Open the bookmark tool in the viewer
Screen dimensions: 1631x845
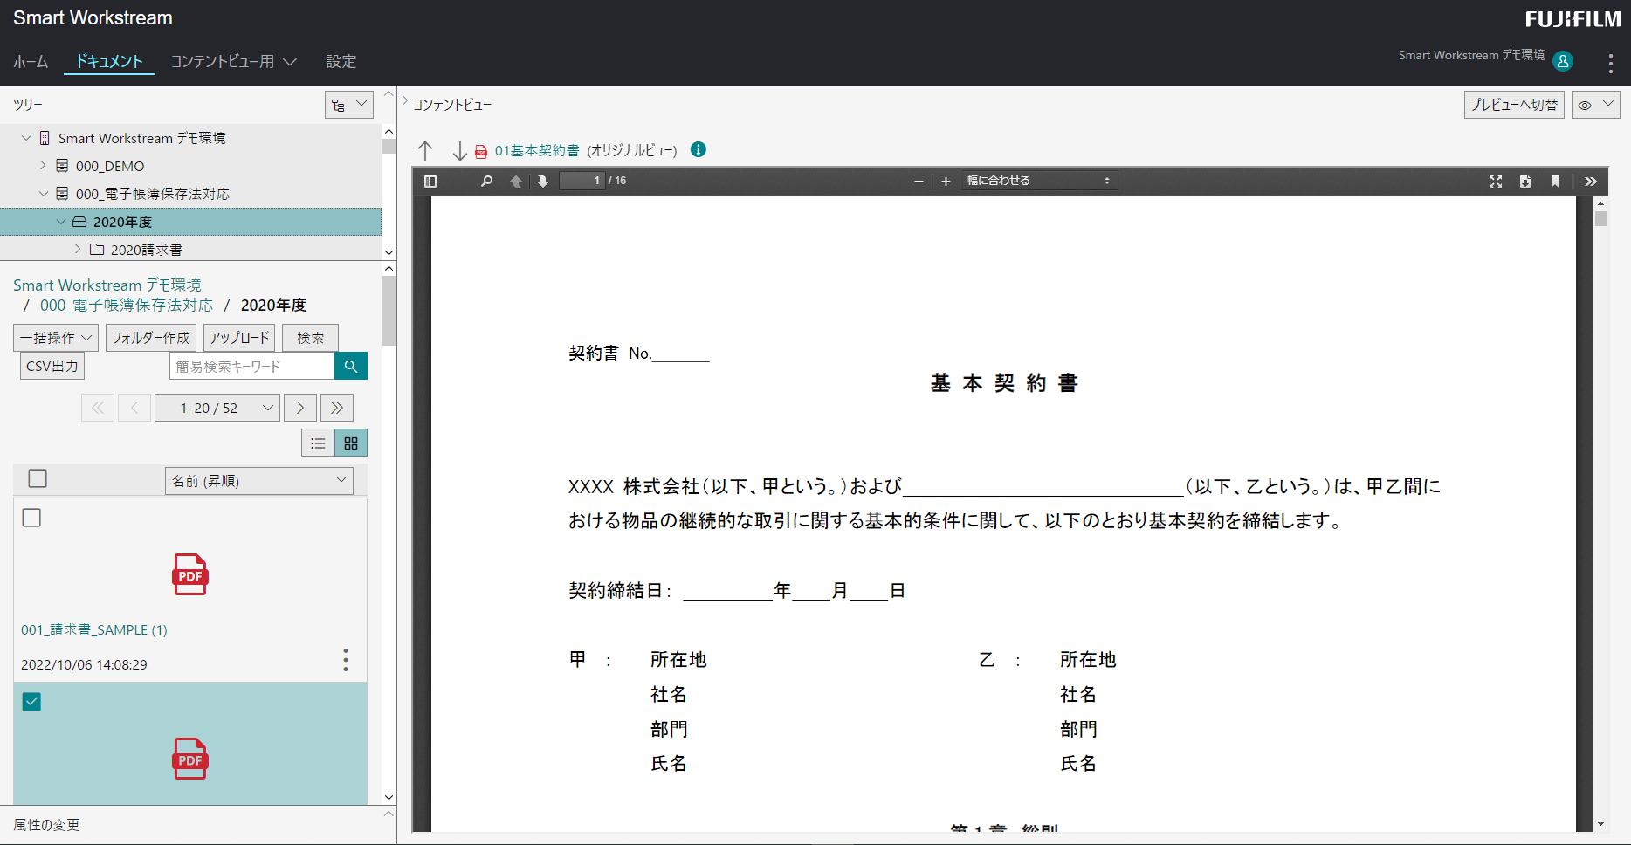1555,182
